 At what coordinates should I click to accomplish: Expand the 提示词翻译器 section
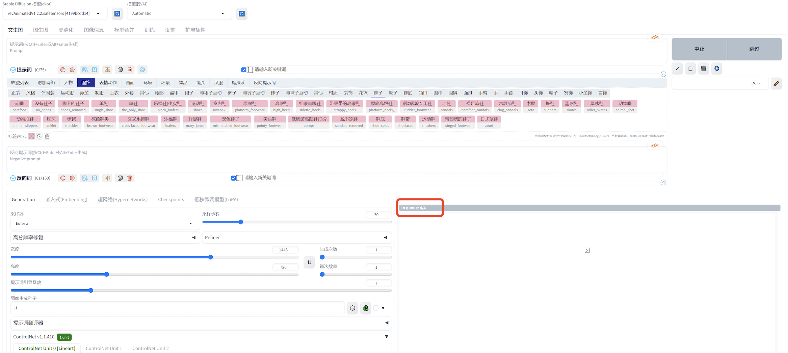[x=201, y=323]
